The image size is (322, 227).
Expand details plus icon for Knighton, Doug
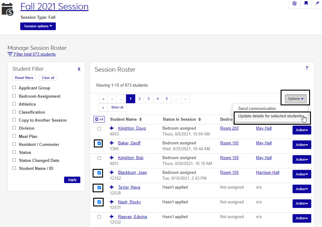coord(112,128)
